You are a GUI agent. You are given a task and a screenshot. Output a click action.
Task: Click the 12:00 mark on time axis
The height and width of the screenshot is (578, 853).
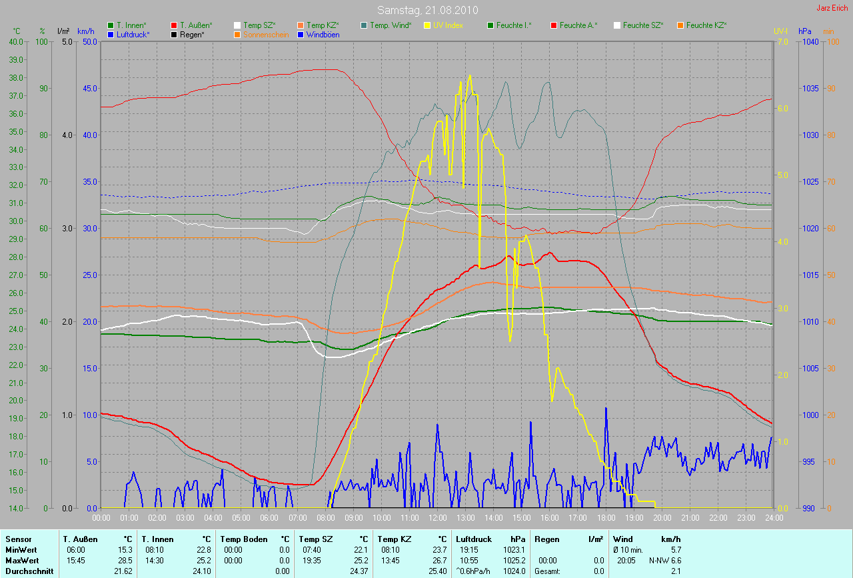[437, 517]
